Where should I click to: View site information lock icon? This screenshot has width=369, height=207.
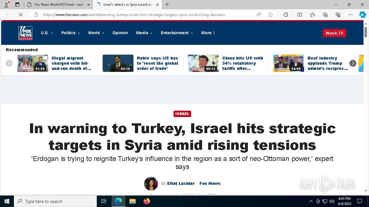tap(36, 15)
